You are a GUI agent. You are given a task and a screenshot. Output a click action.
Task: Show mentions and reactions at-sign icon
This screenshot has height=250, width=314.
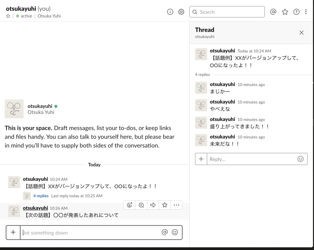coord(273,12)
